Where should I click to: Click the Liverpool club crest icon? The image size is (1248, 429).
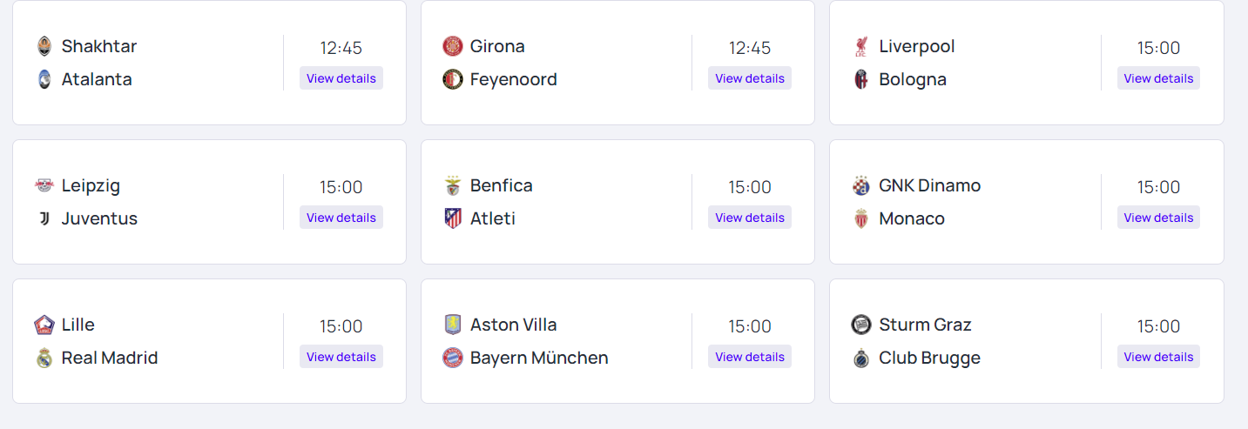[x=861, y=46]
